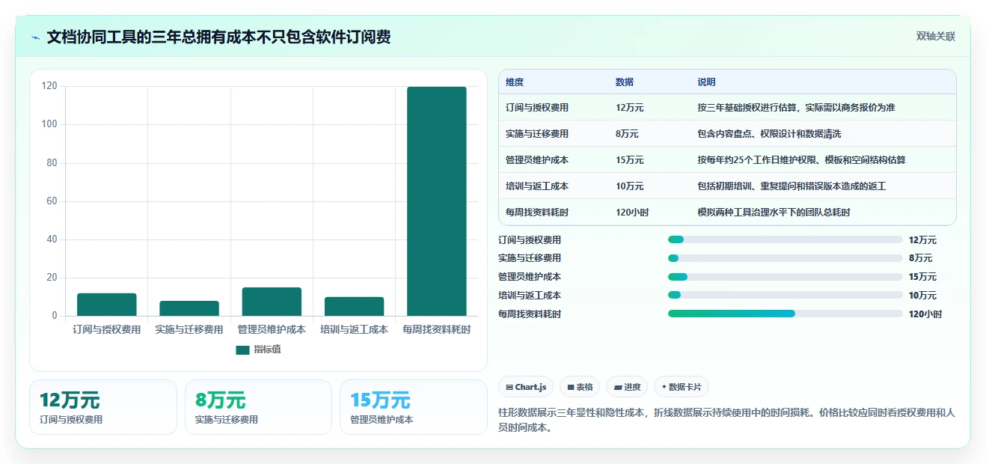Click the tall 每周找资料耗时 bar in chart
Image resolution: width=986 pixels, height=464 pixels.
[x=437, y=201]
